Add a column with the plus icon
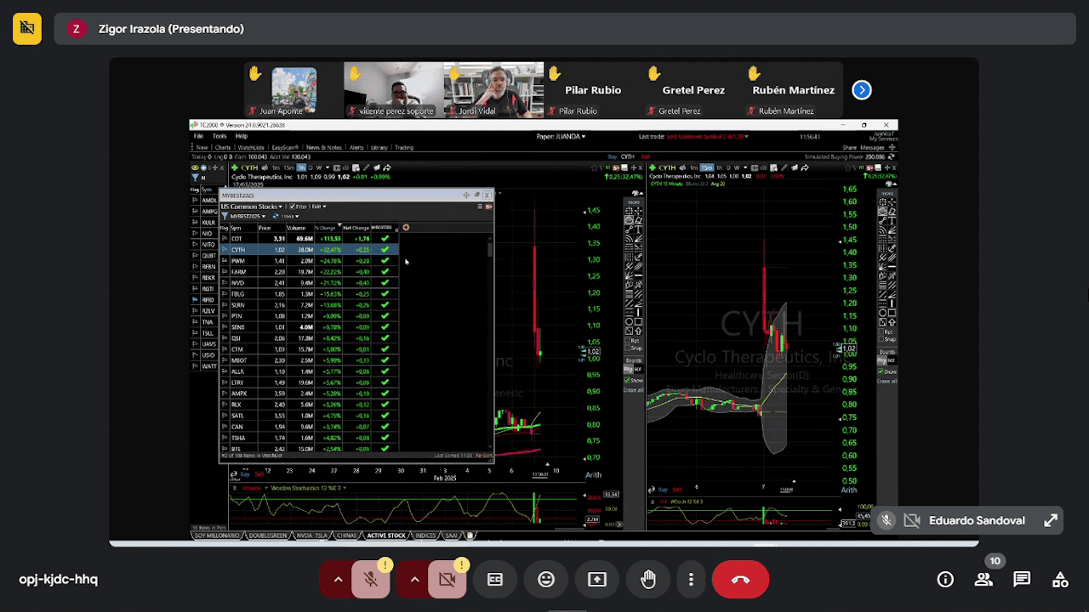Image resolution: width=1089 pixels, height=612 pixels. pyautogui.click(x=406, y=227)
